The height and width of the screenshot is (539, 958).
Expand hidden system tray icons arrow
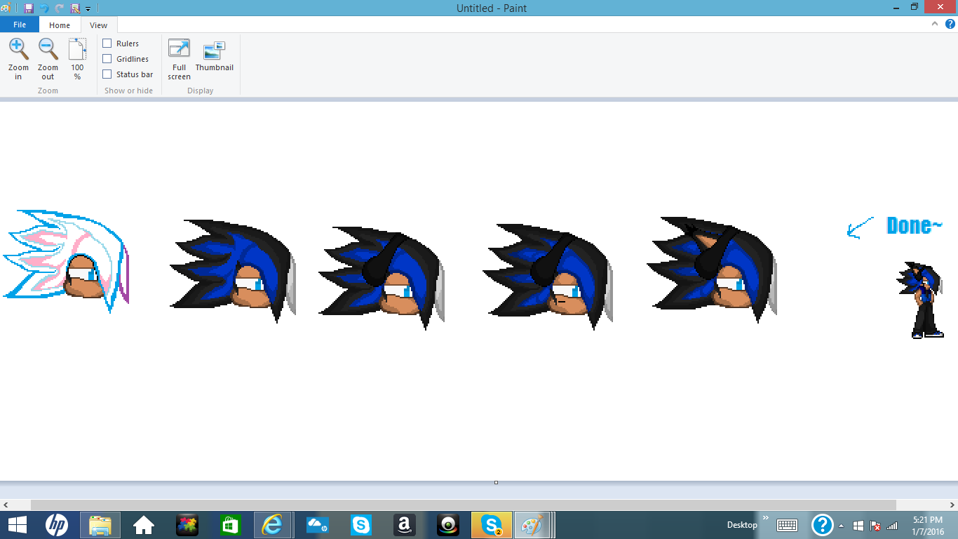tap(841, 526)
